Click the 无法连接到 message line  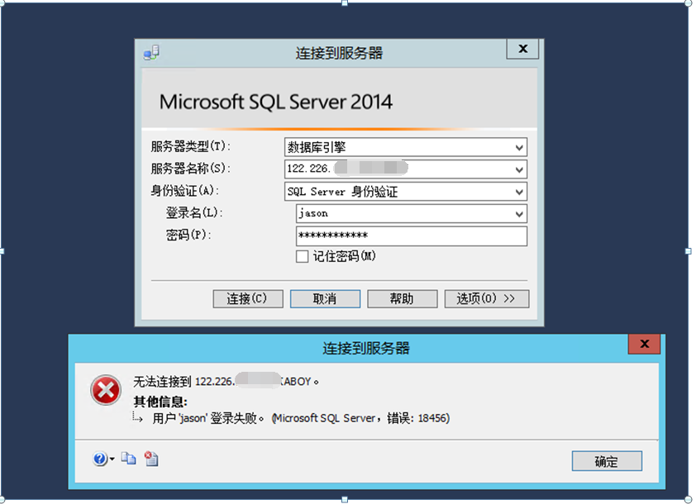click(x=226, y=381)
